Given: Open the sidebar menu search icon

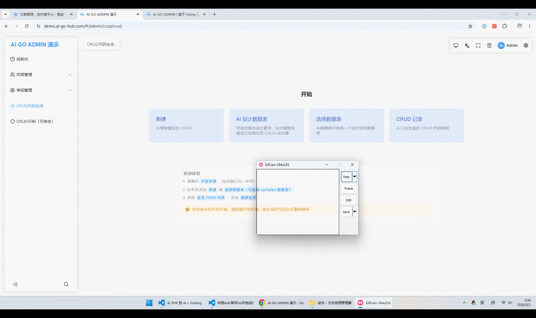Looking at the screenshot, I should point(66,284).
